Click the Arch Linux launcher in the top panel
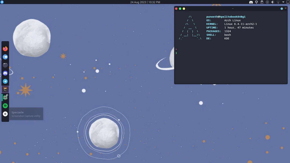Image resolution: width=290 pixels, height=163 pixels. tap(2, 2)
